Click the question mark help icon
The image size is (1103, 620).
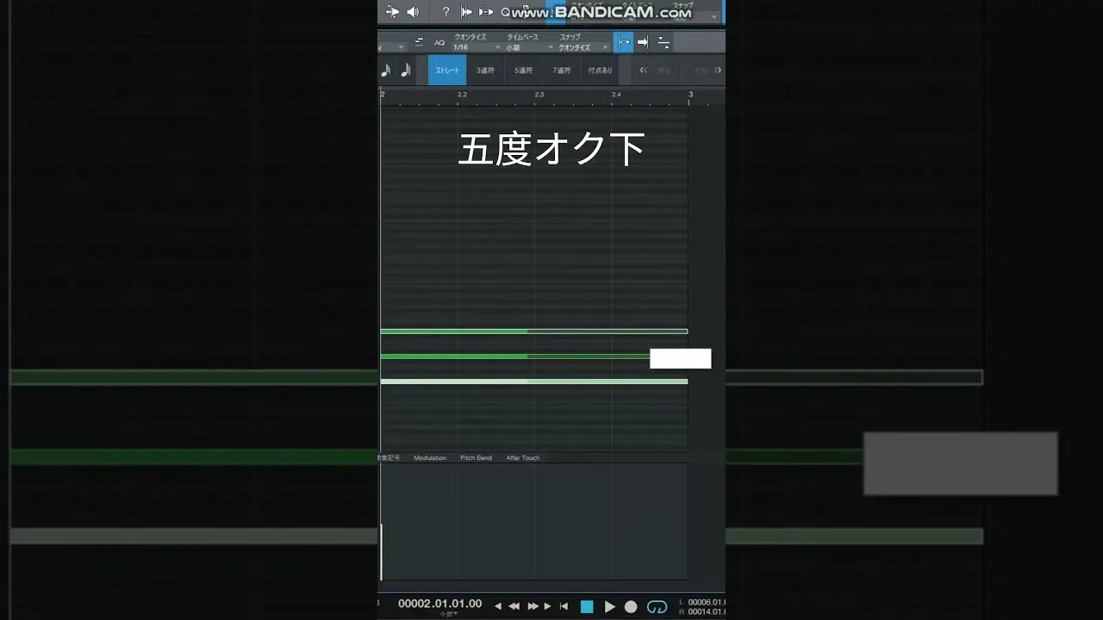[x=446, y=12]
